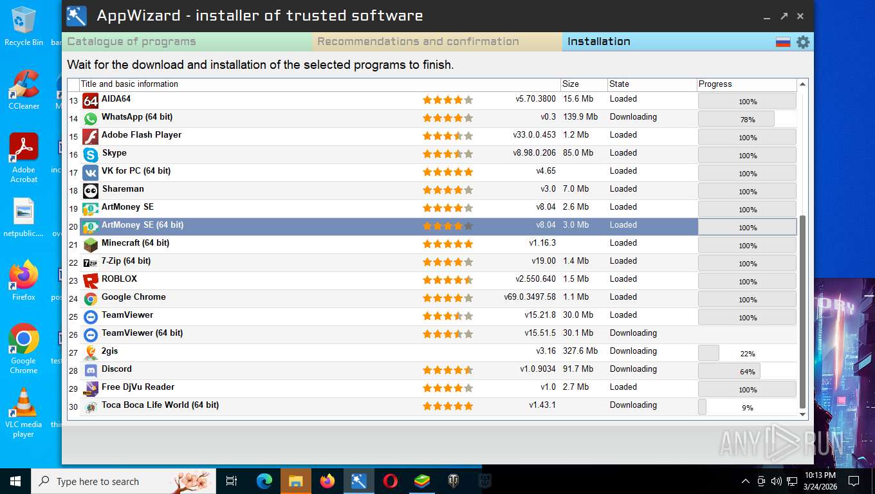Click the 327.6 Mb size value
Image resolution: width=875 pixels, height=494 pixels.
[x=580, y=351]
